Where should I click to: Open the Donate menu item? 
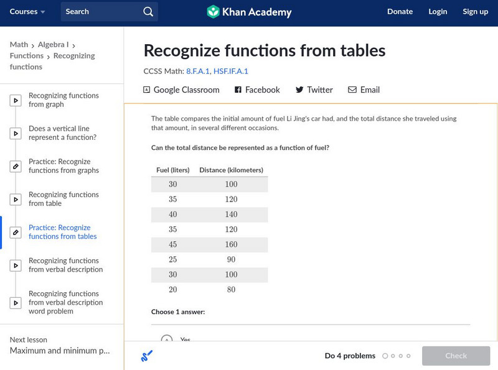400,12
